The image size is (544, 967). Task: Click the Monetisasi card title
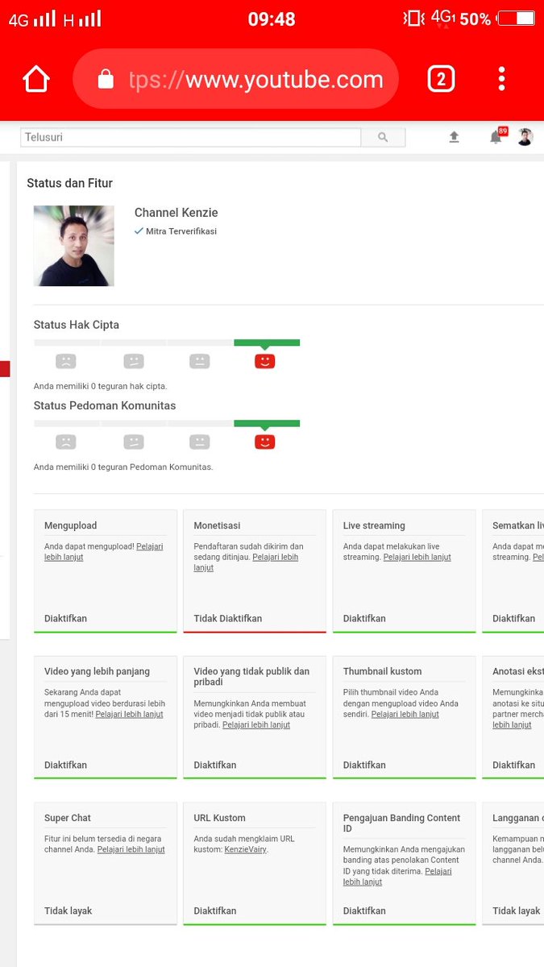click(x=217, y=526)
